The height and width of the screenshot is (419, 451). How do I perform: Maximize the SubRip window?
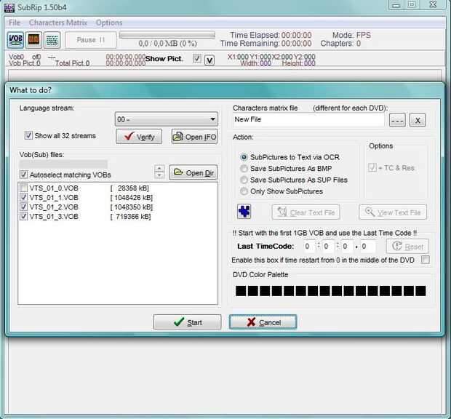[x=412, y=4]
